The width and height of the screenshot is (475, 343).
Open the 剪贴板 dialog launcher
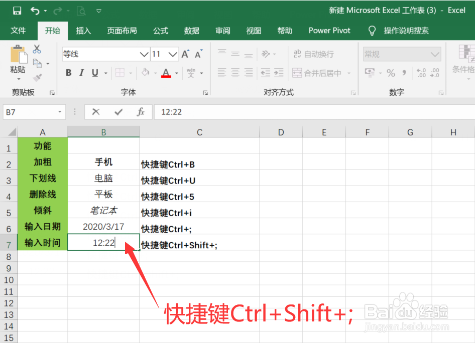click(x=52, y=93)
